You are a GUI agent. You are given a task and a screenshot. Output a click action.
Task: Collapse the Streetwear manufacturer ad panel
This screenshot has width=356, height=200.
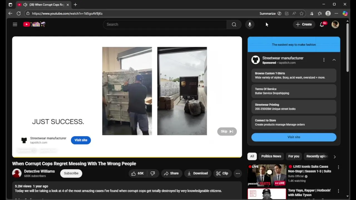[334, 60]
